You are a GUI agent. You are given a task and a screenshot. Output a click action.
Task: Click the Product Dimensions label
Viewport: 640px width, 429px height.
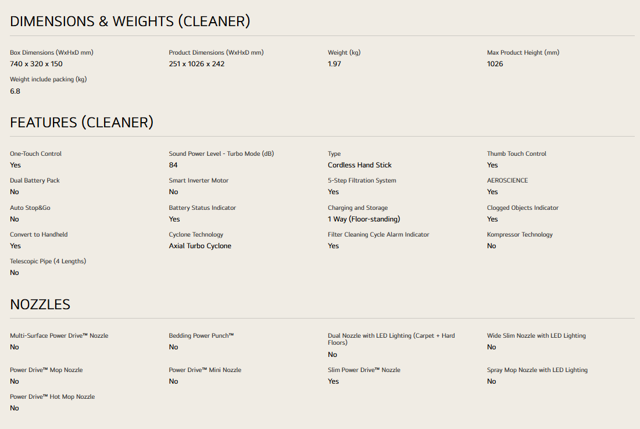[216, 53]
